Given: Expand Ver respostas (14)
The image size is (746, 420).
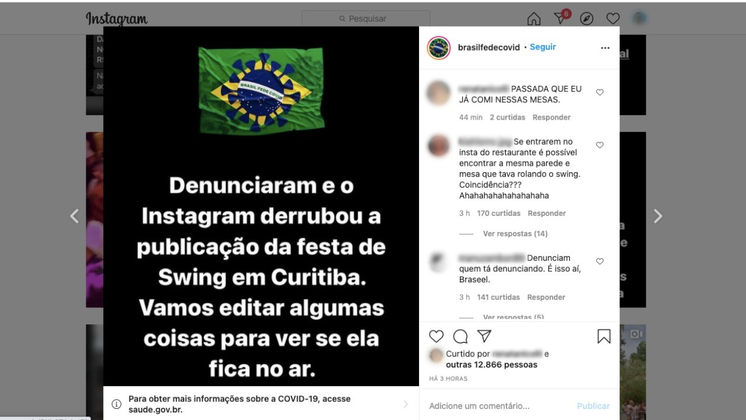Looking at the screenshot, I should 515,234.
